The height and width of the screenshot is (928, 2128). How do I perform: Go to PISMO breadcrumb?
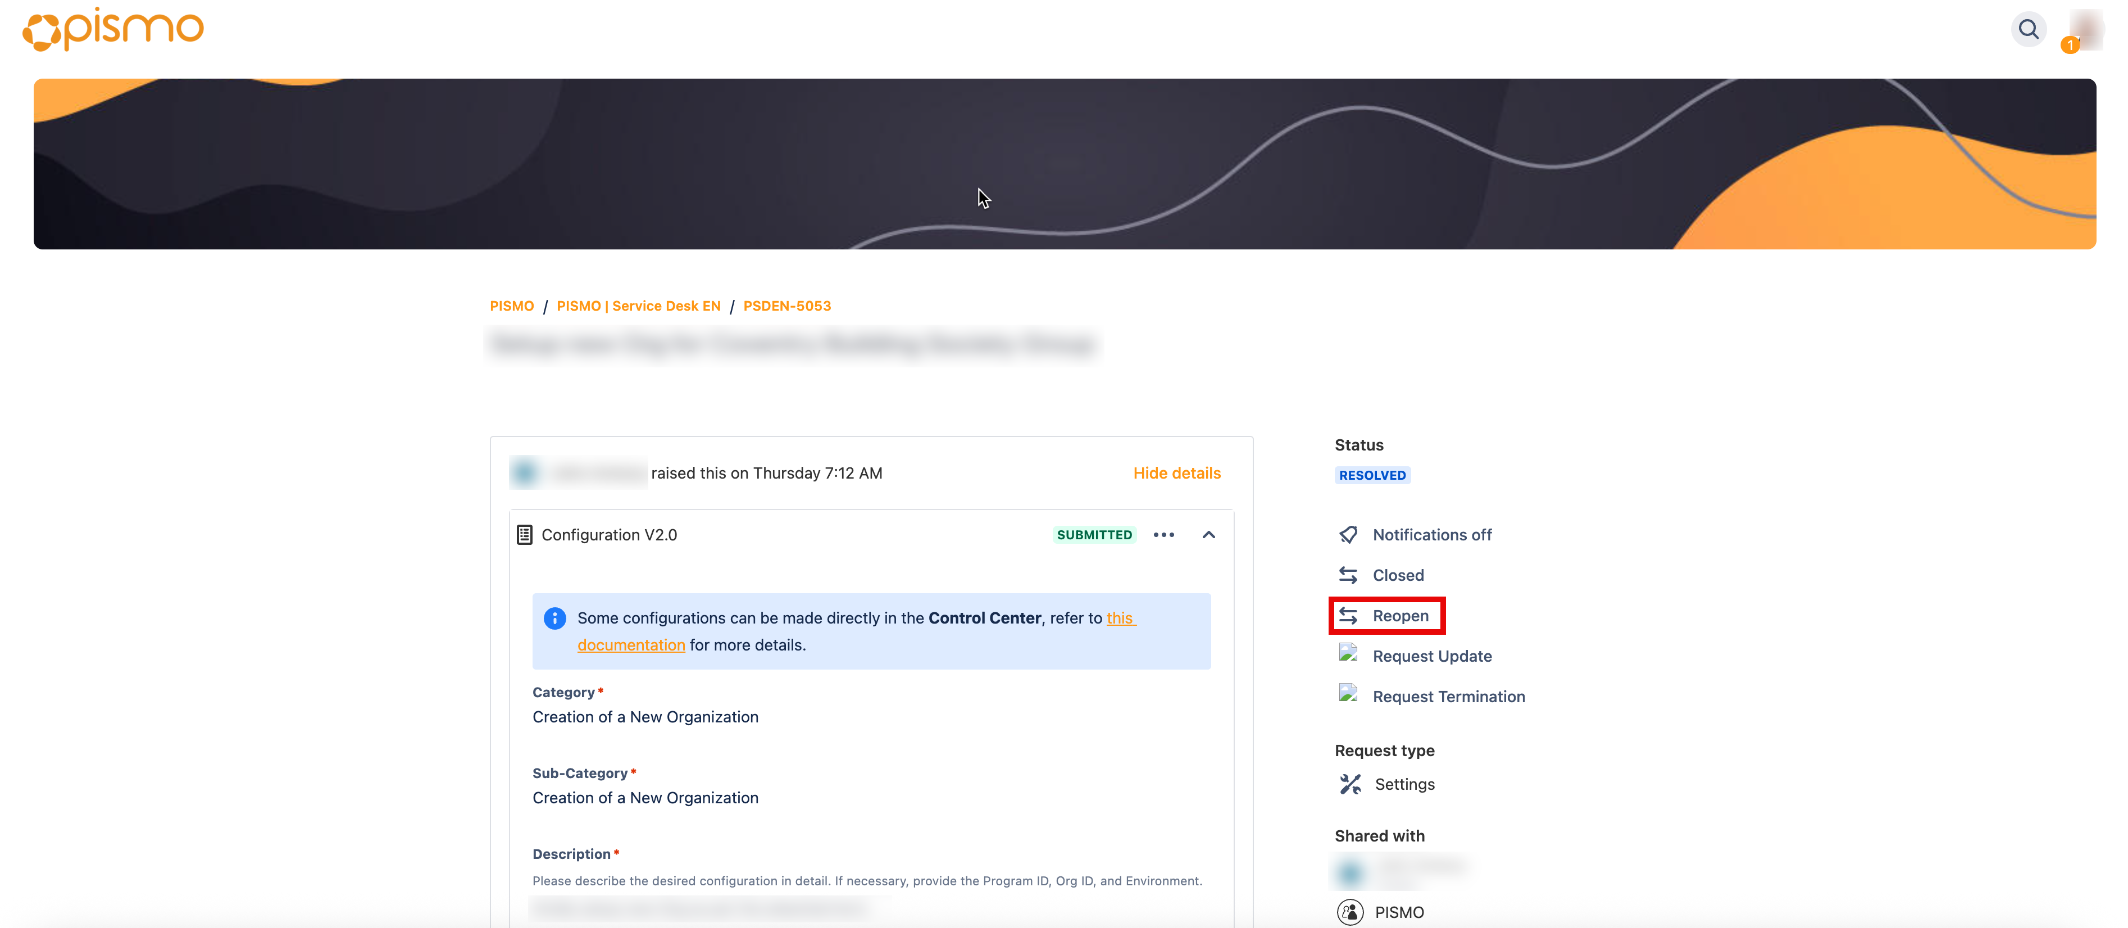pyautogui.click(x=511, y=306)
